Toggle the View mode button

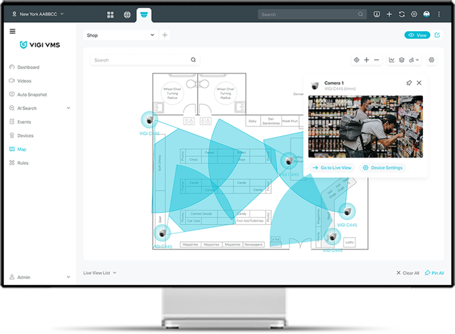click(x=417, y=35)
